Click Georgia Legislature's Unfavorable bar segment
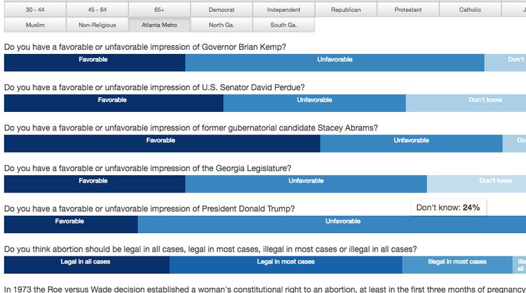The height and width of the screenshot is (293, 526). pyautogui.click(x=306, y=184)
